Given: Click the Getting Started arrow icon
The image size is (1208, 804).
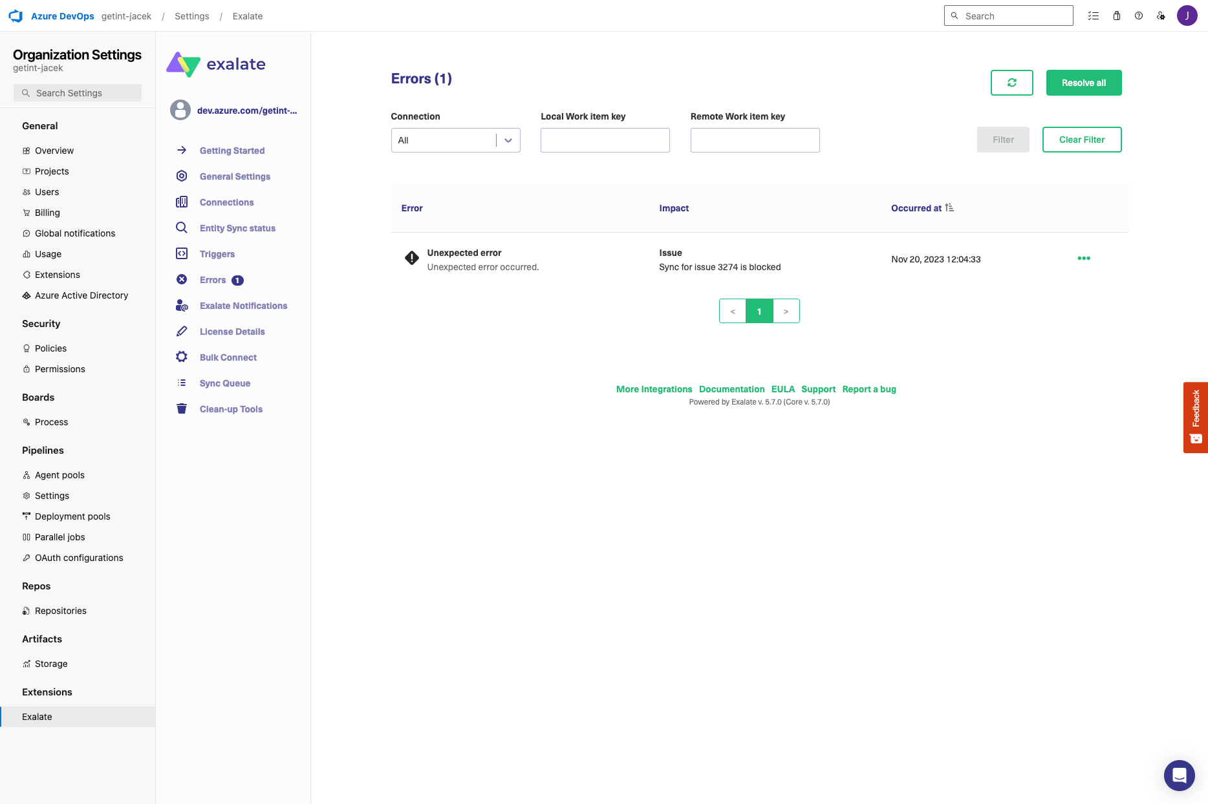Looking at the screenshot, I should (x=182, y=150).
